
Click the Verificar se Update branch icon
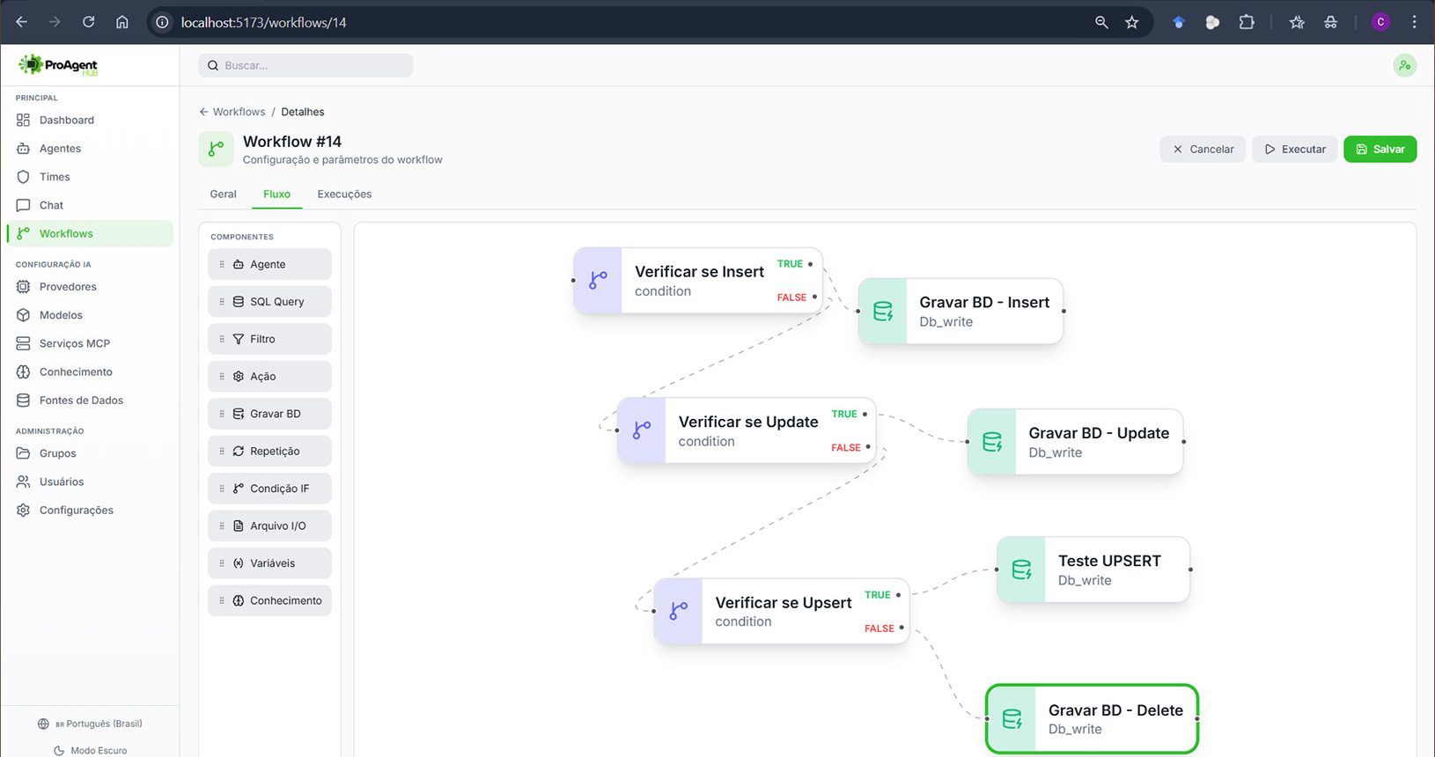click(642, 430)
